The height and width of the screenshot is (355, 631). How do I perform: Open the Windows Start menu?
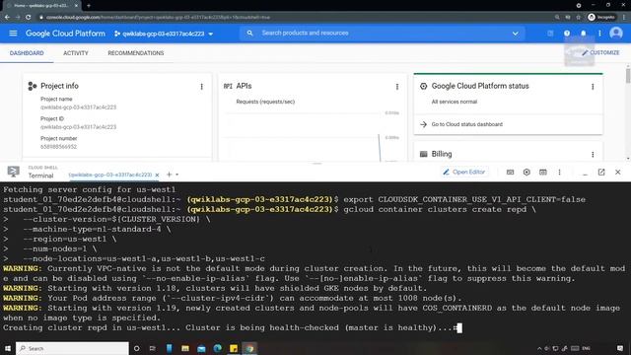[x=8, y=348]
